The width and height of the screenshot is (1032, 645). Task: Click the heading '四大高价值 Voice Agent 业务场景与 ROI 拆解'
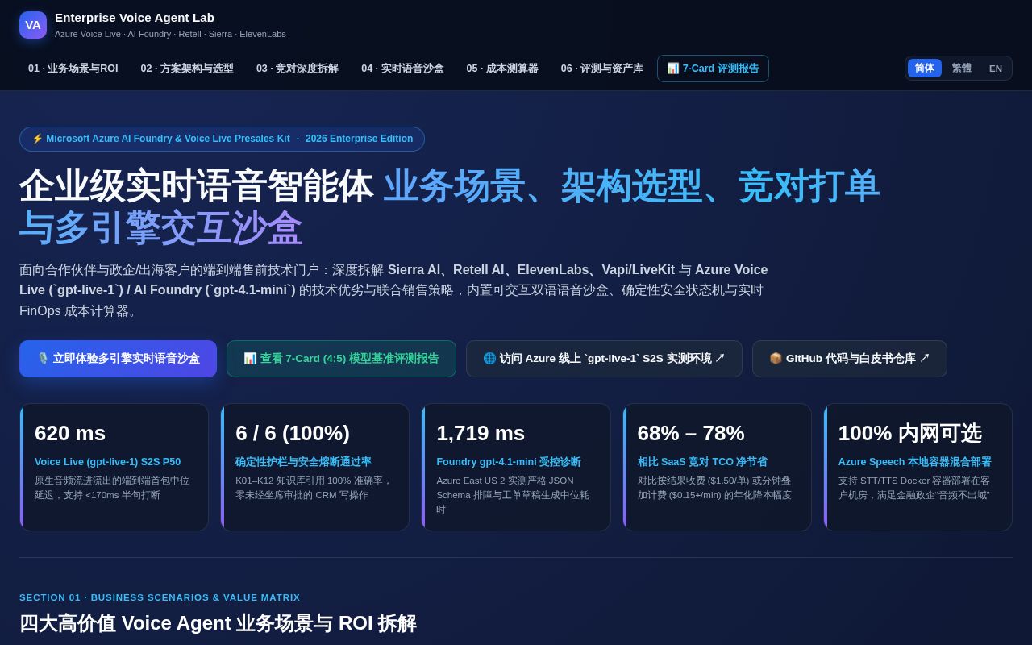coord(218,623)
